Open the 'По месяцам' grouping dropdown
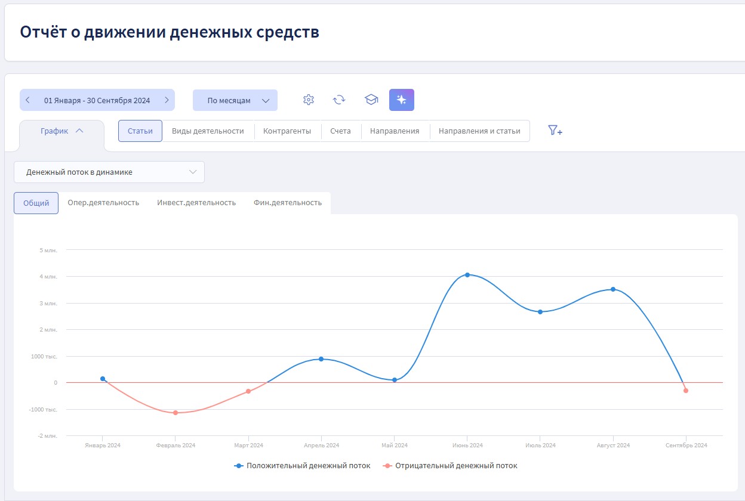745x501 pixels. (235, 101)
